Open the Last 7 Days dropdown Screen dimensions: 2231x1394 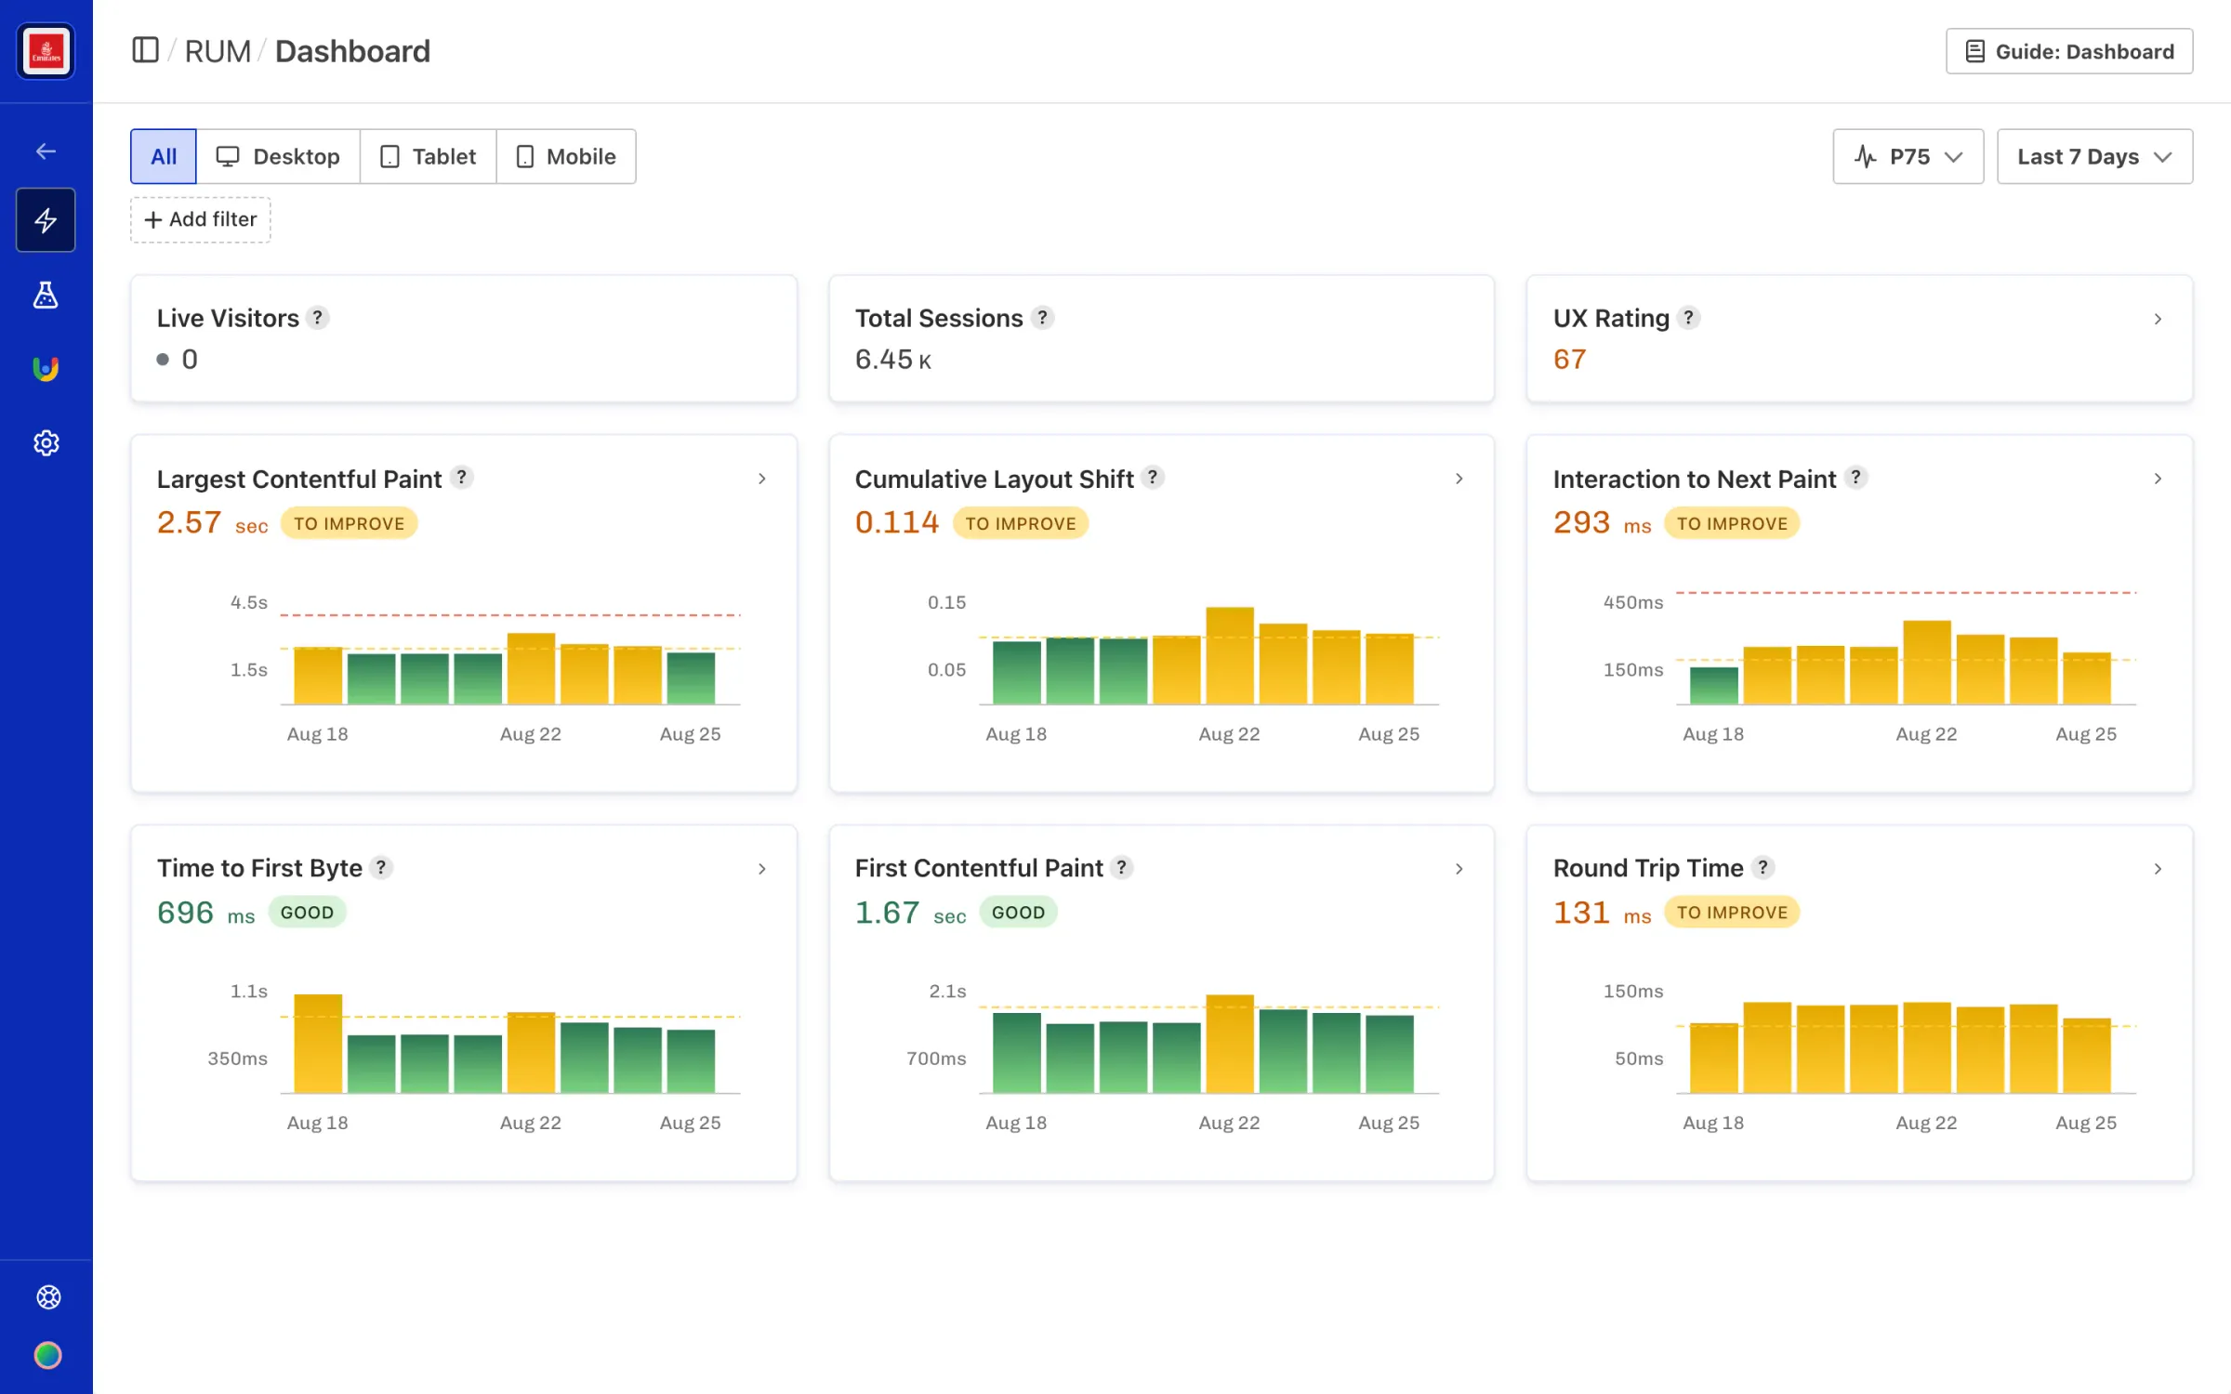[2095, 156]
